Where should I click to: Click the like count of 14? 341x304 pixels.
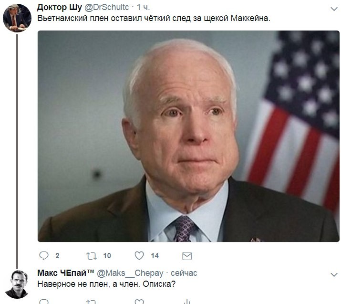pyautogui.click(x=155, y=256)
